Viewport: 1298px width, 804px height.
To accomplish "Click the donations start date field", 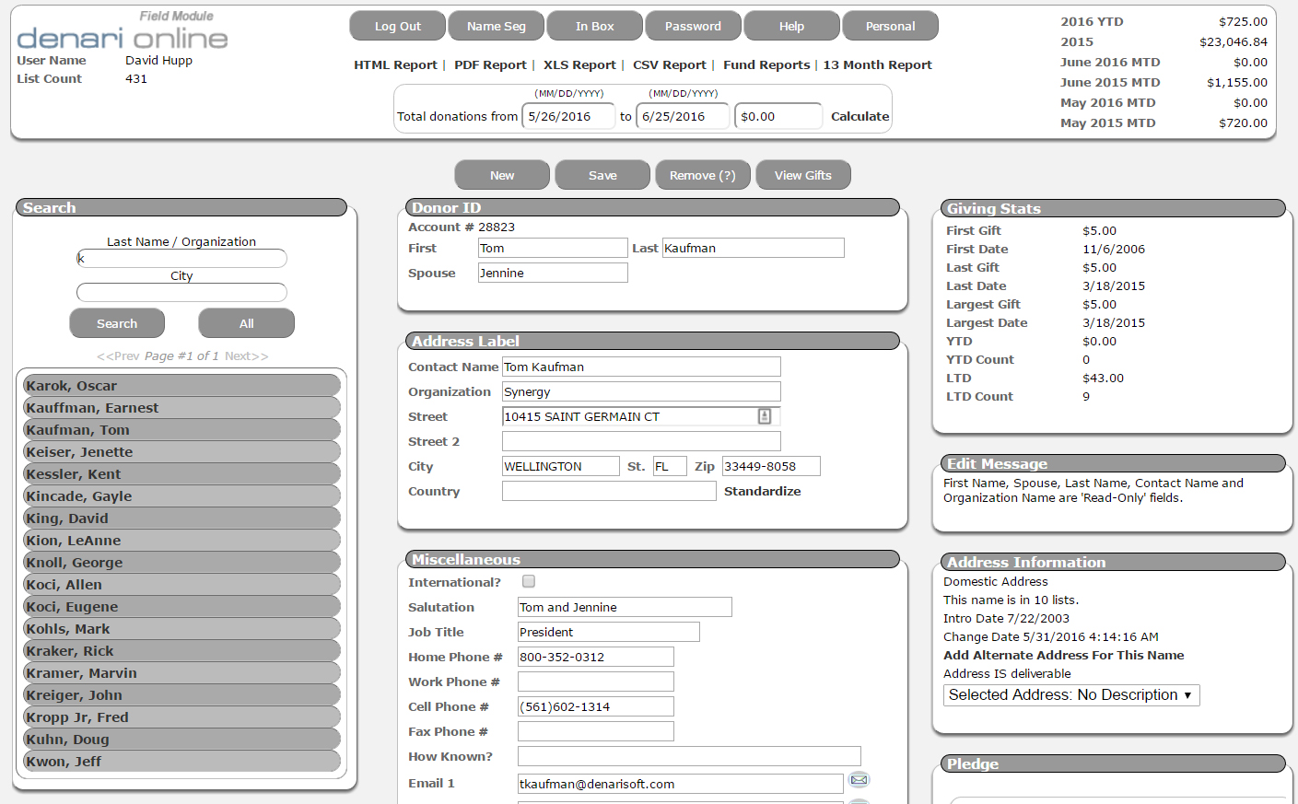I will (x=568, y=116).
